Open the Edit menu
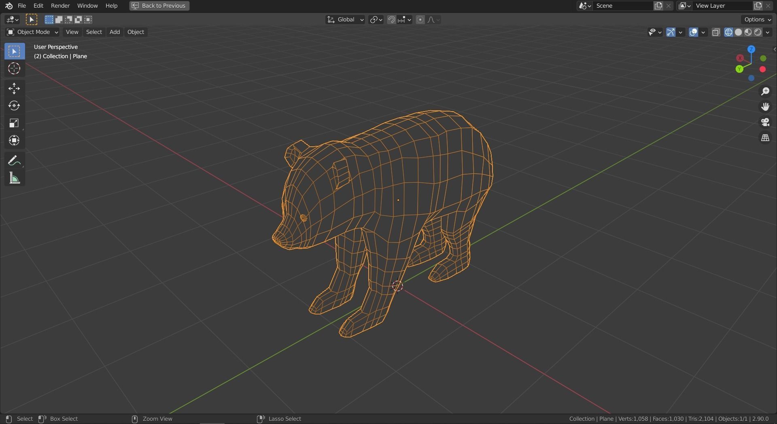Viewport: 777px width, 424px height. [38, 6]
